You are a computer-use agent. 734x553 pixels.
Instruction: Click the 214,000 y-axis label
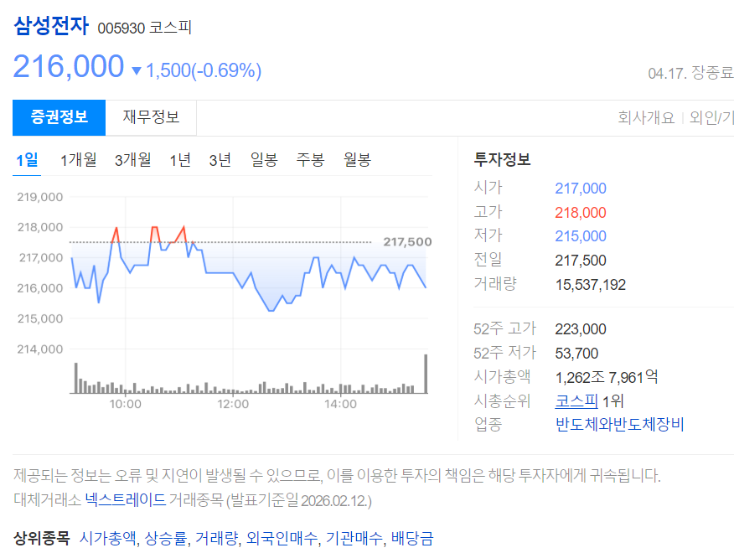point(39,349)
